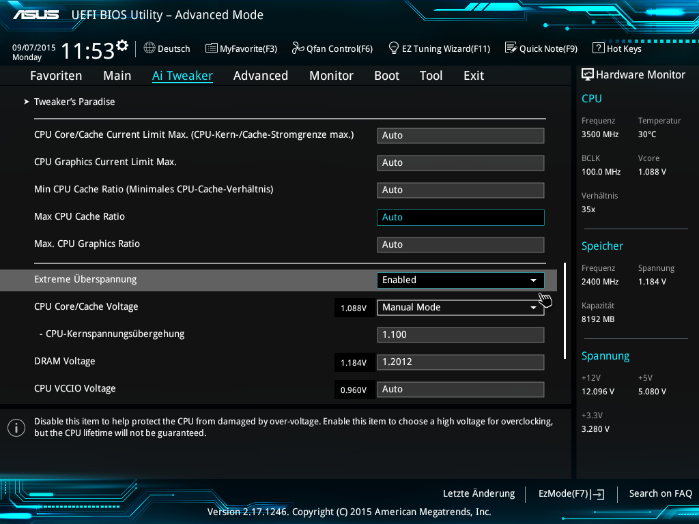Click the 3500 MHz CPU frequency value

600,134
